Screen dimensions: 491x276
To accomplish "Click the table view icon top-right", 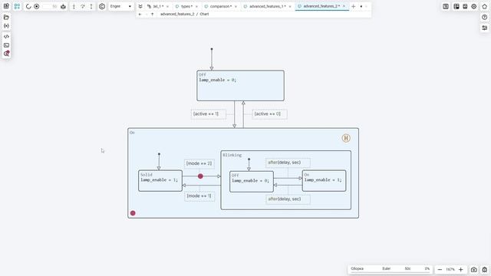I will coord(456,6).
